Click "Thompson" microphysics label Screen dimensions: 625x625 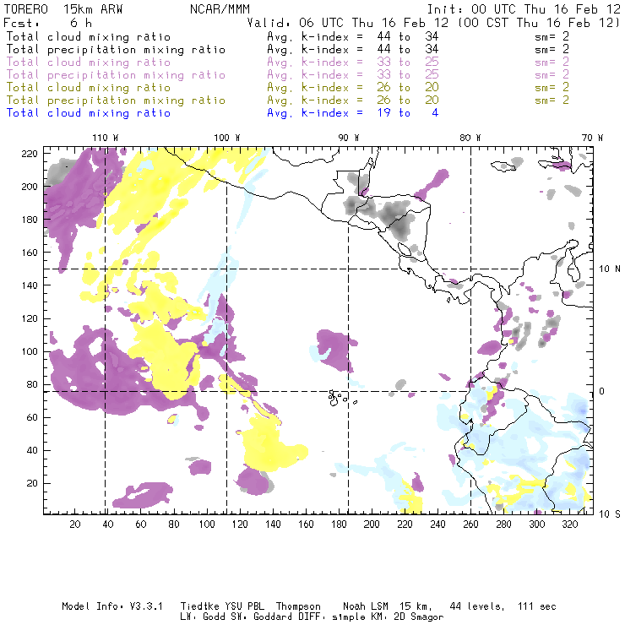click(x=298, y=606)
